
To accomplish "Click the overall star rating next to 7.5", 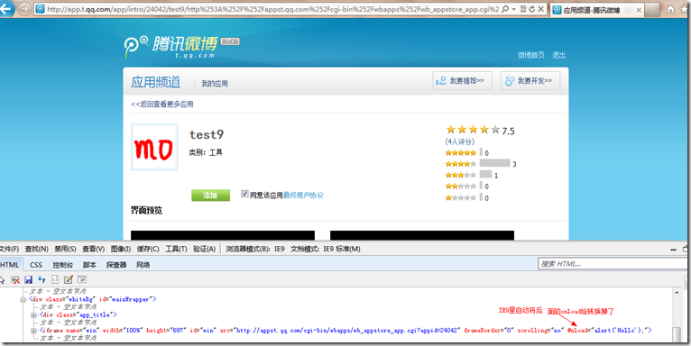I will [x=473, y=130].
